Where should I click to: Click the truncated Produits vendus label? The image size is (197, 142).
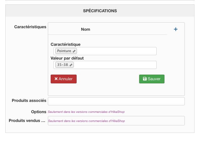tap(28, 121)
